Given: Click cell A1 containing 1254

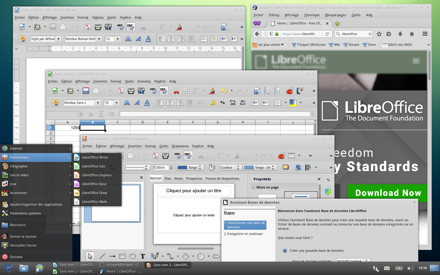Looking at the screenshot, I should pyautogui.click(x=68, y=128).
